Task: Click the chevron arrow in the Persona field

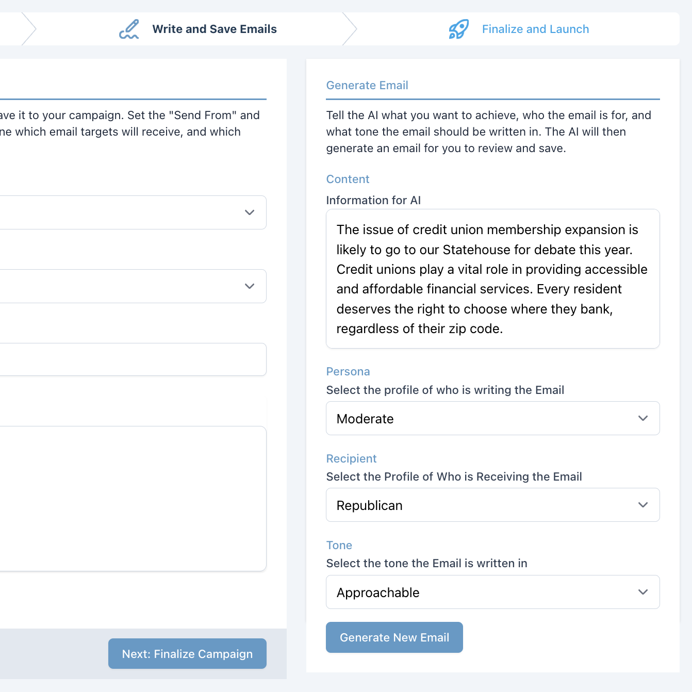Action: click(642, 418)
